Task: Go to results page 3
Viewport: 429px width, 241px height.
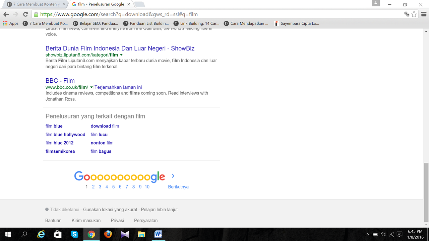Action: click(x=100, y=187)
